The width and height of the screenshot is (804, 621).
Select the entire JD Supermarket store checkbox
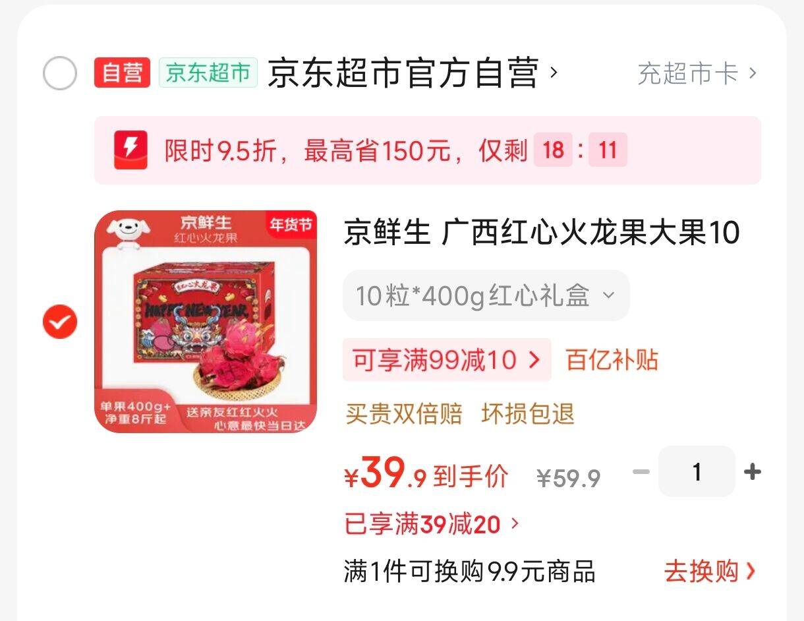[60, 73]
